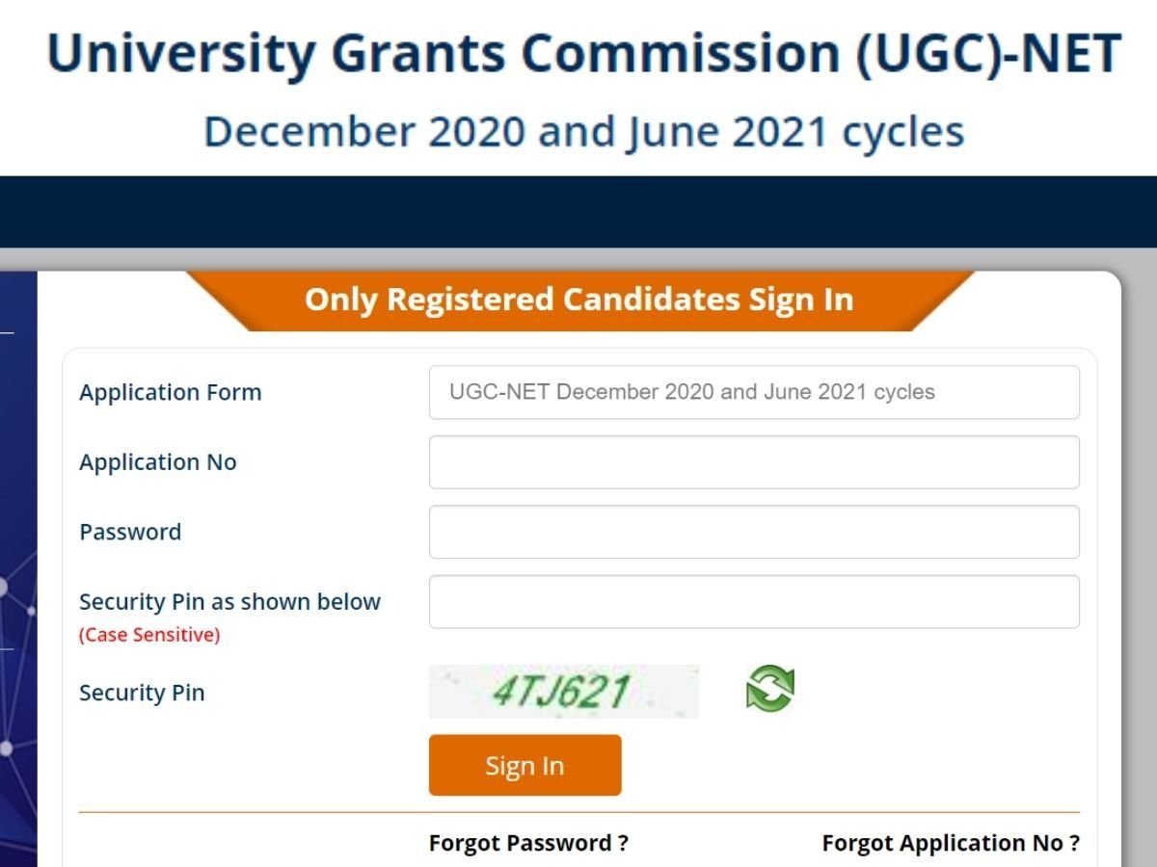Click the Case Sensitive warning label

(149, 635)
